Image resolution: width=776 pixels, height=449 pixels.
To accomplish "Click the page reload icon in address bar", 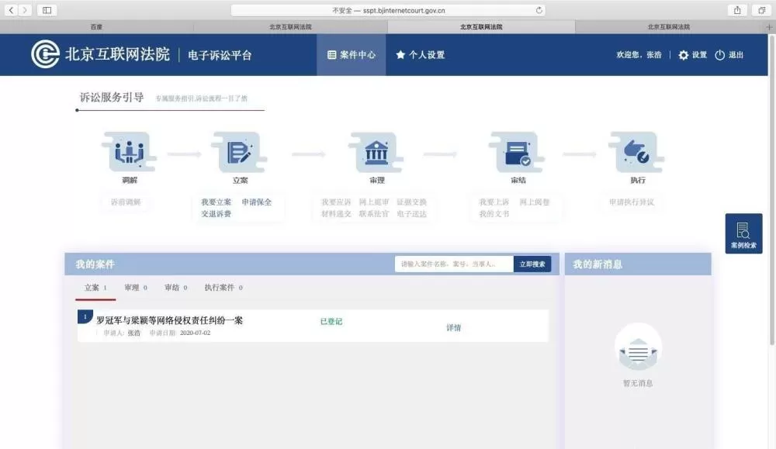I will point(539,10).
